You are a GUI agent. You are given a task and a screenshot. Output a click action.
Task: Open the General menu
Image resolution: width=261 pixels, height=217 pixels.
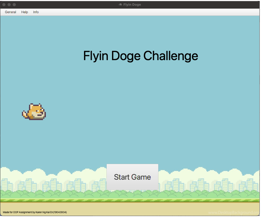click(x=10, y=12)
